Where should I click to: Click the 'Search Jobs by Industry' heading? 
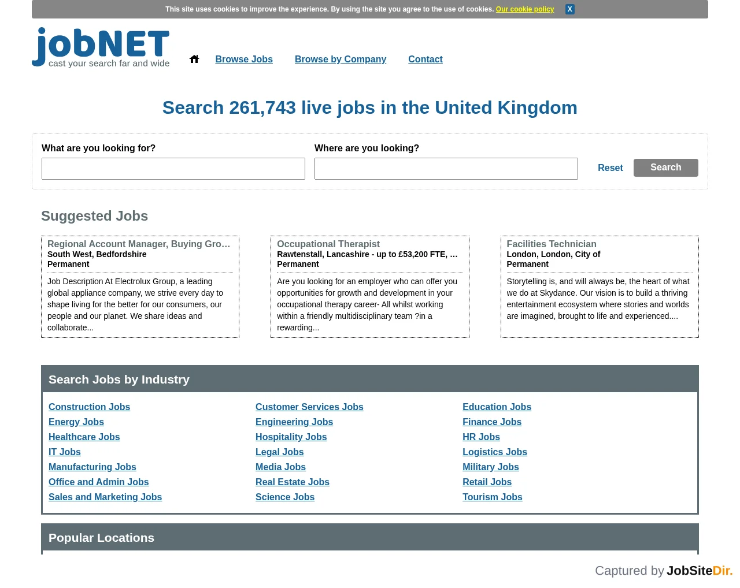point(119,379)
